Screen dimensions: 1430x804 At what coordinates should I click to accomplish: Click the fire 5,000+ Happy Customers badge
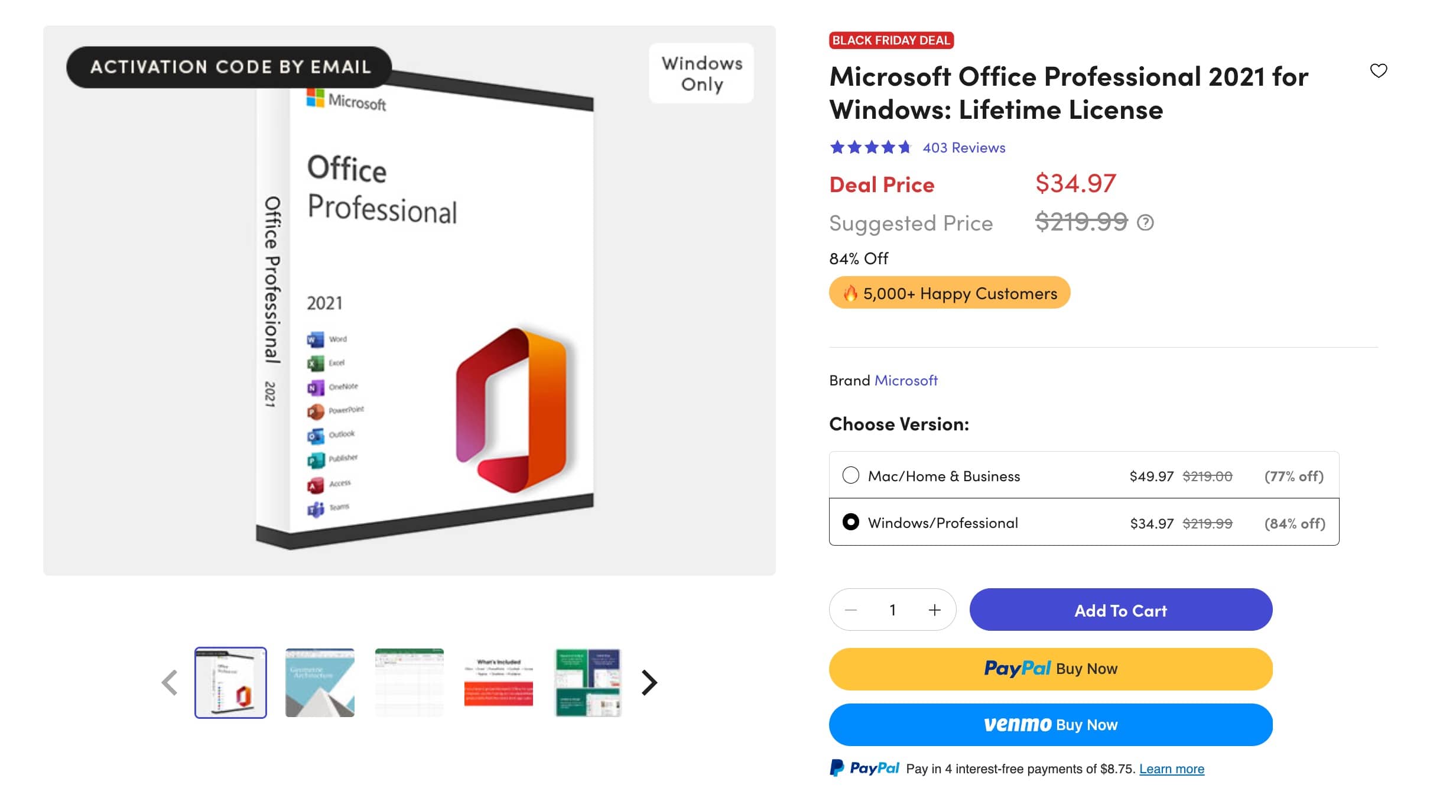(949, 292)
